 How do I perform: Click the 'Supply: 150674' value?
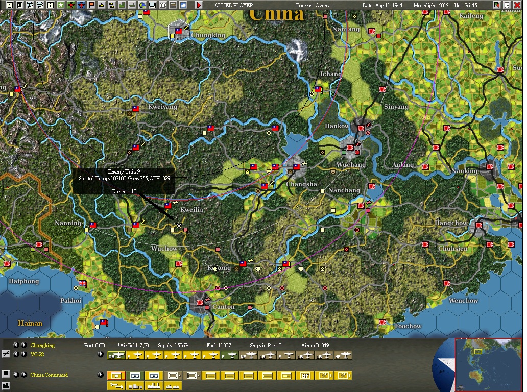coord(174,345)
